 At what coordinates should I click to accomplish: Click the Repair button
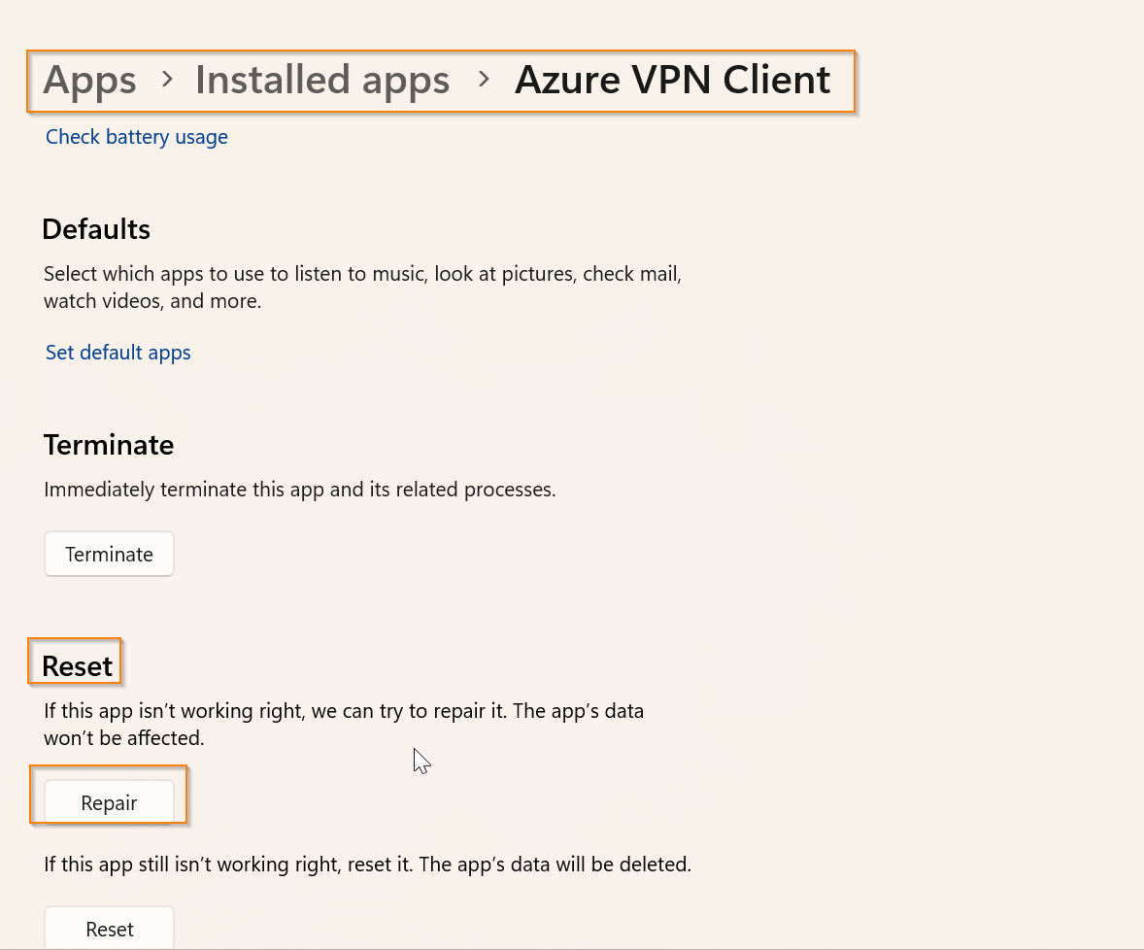(109, 802)
